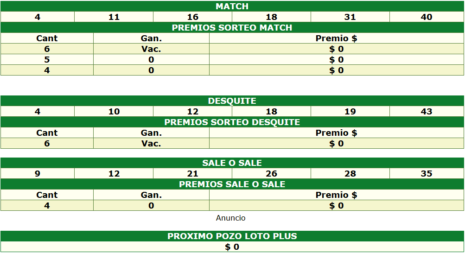Select number 26 in Sale o Sale results
Screen dimensions: 465x253
coord(271,174)
